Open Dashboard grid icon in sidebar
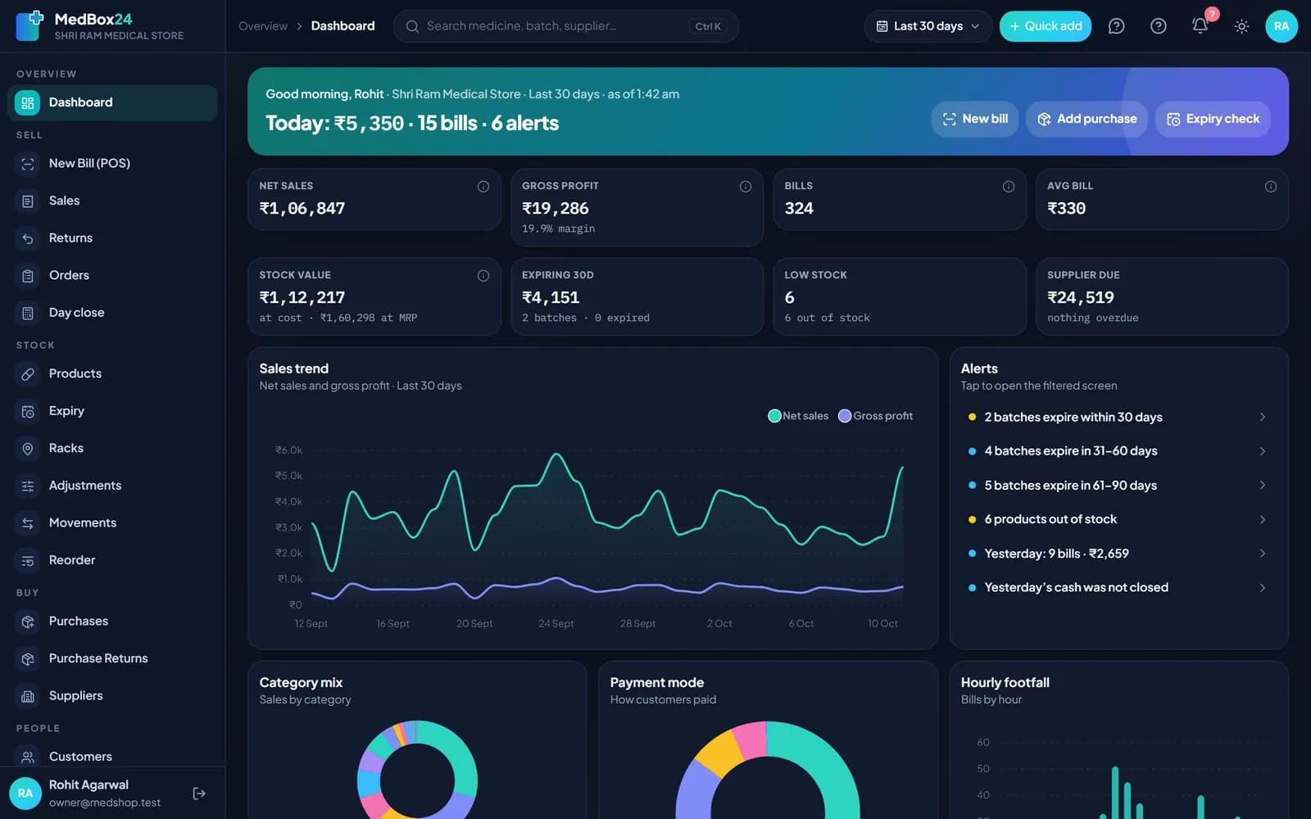The image size is (1311, 819). click(x=27, y=102)
